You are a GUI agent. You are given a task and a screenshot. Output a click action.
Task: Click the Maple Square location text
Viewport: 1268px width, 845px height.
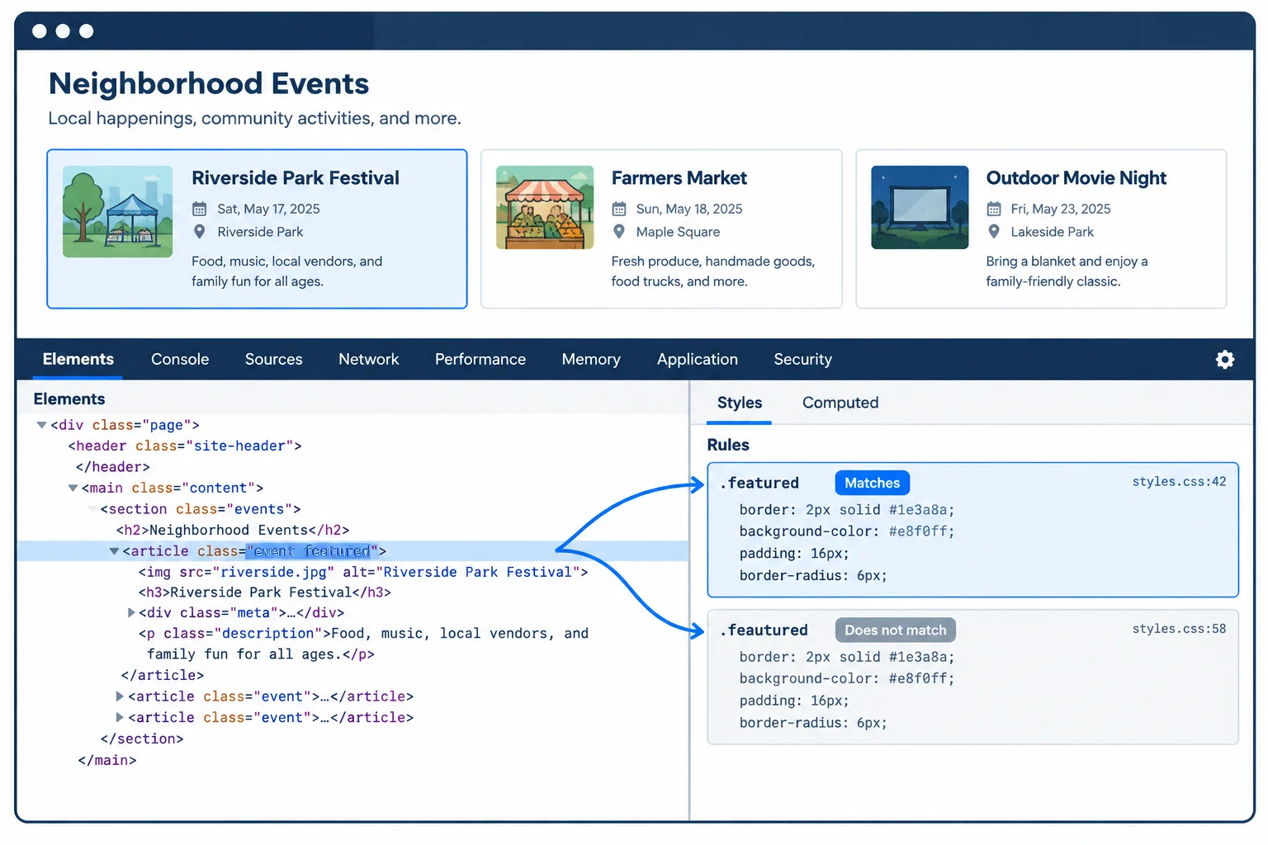point(678,232)
